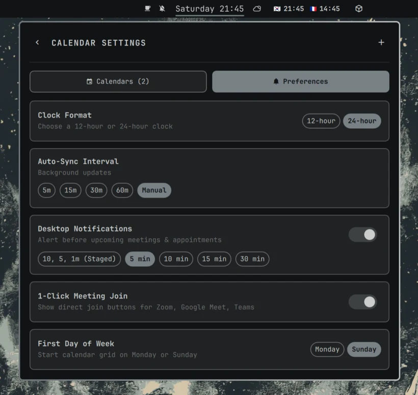The image size is (418, 395).
Task: Click 'Alert before upcoming meetings' description
Action: [x=129, y=240]
